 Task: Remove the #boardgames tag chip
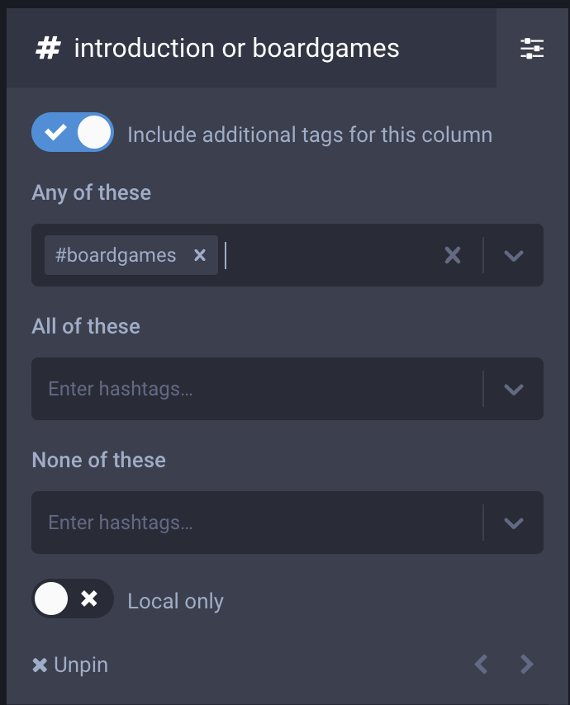(199, 255)
